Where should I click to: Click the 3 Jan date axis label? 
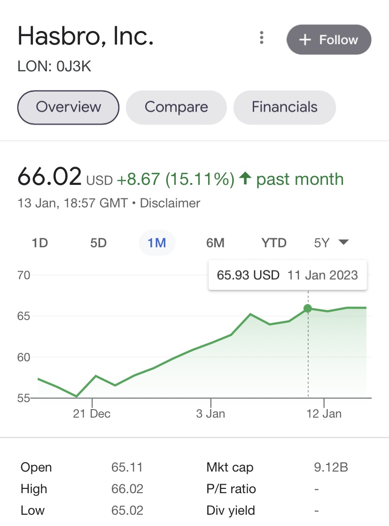click(211, 414)
